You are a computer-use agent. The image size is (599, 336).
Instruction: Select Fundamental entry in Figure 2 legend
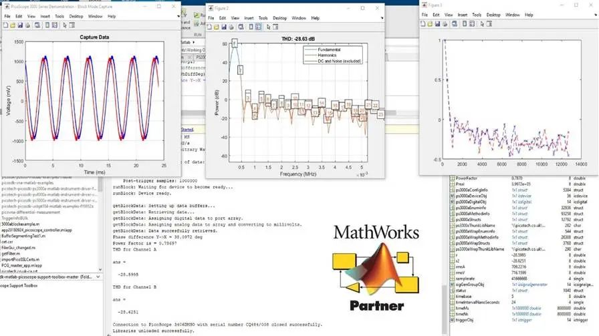pyautogui.click(x=328, y=49)
